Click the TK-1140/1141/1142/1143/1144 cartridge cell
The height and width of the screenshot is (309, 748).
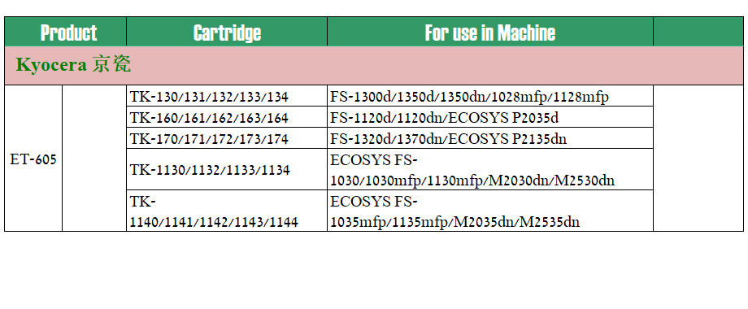click(x=227, y=211)
